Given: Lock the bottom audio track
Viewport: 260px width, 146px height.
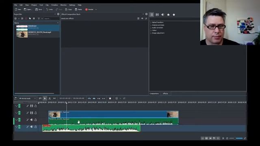Looking at the screenshot, I should pyautogui.click(x=35, y=127).
